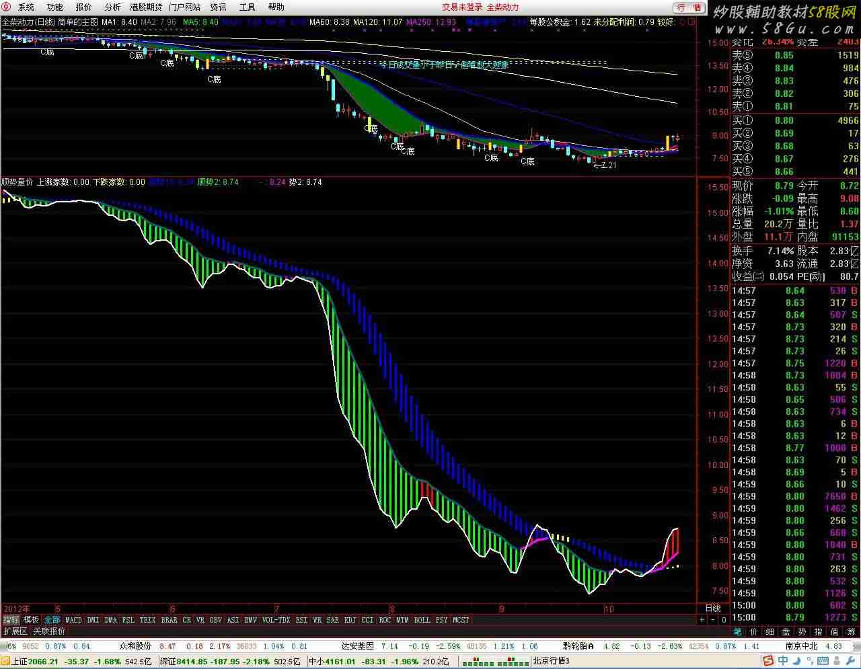Click the 关联报价 related quotes button

point(49,631)
